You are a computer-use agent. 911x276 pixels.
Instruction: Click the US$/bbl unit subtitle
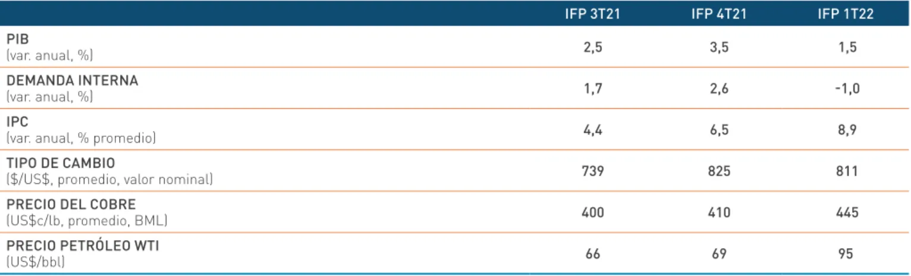tap(34, 261)
